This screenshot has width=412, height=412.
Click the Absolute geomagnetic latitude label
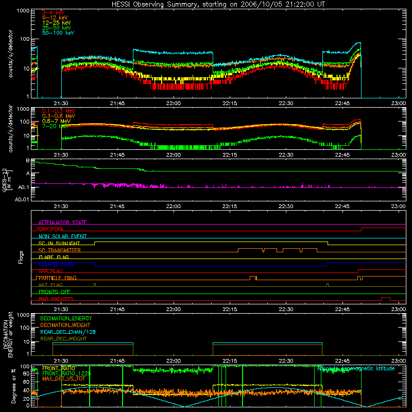tap(356, 369)
